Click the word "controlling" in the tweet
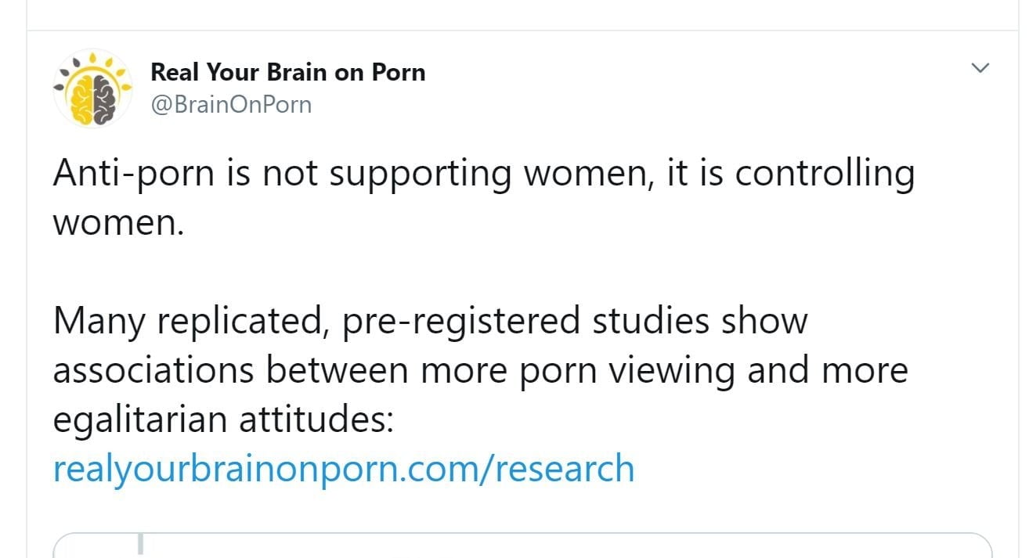This screenshot has height=558, width=1029. 825,173
